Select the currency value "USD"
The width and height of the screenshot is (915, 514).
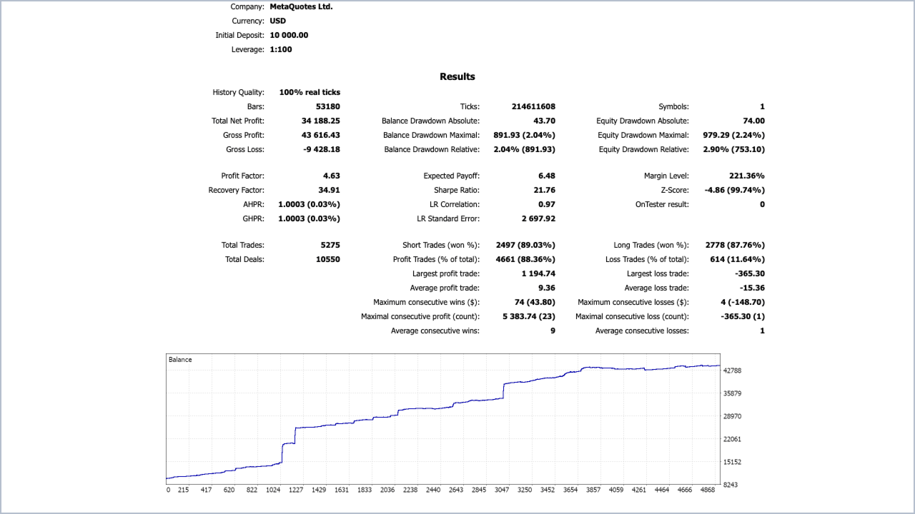point(278,21)
